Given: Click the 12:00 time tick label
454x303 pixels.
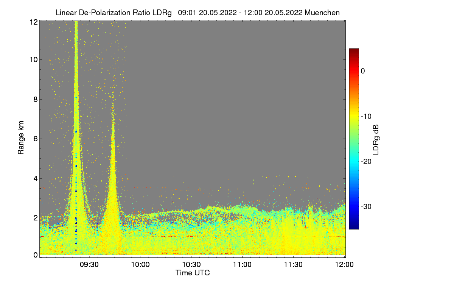Looking at the screenshot, I should (x=344, y=264).
